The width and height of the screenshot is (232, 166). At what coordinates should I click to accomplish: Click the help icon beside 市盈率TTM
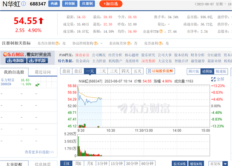pyautogui.click(x=161, y=31)
